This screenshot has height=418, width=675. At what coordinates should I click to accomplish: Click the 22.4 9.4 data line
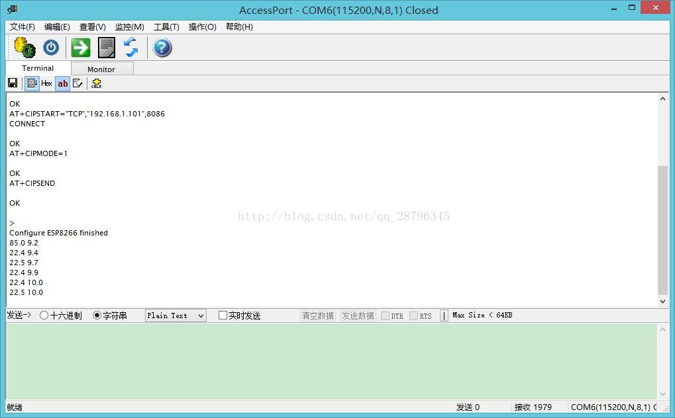pos(24,253)
